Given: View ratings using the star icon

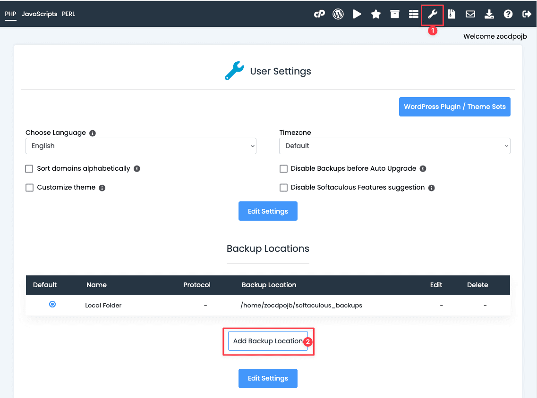Looking at the screenshot, I should point(376,14).
